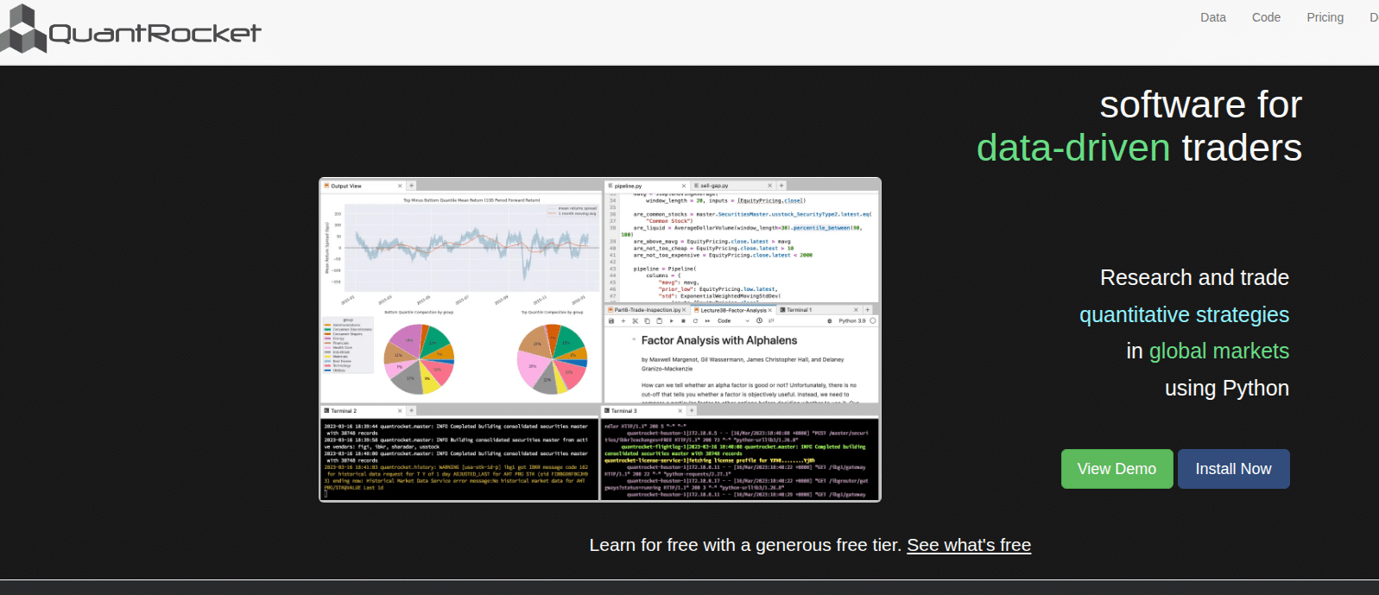1379x595 pixels.
Task: Click the fast-forward run all cells icon
Action: 707,320
